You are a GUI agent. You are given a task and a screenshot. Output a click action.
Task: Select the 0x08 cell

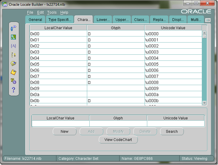point(59,82)
